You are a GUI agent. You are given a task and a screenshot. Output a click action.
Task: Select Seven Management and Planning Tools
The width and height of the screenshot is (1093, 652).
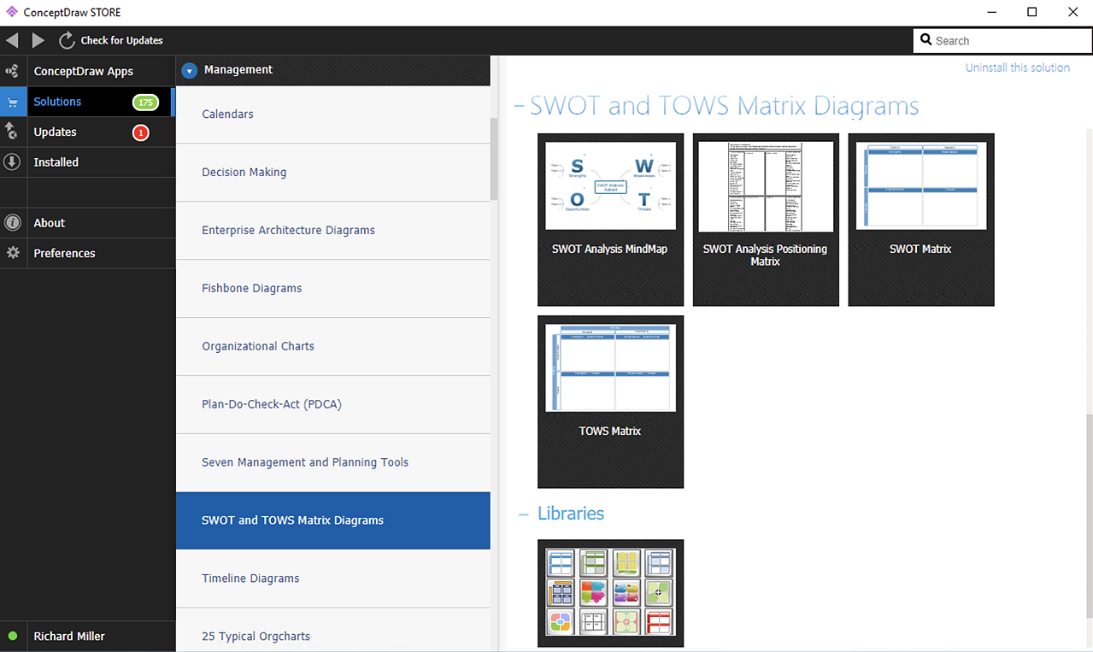coord(333,463)
